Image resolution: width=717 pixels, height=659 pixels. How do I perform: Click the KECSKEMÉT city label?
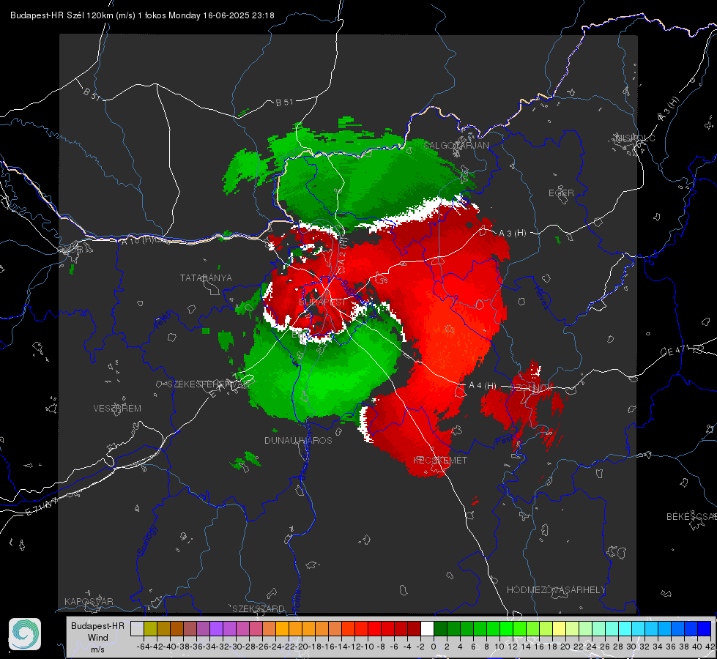[x=440, y=460]
